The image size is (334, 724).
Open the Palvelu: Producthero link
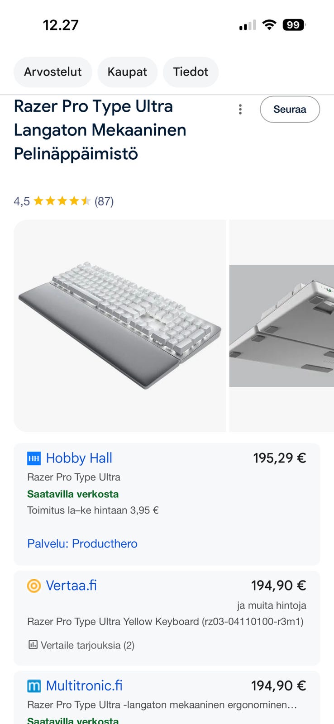(x=82, y=543)
